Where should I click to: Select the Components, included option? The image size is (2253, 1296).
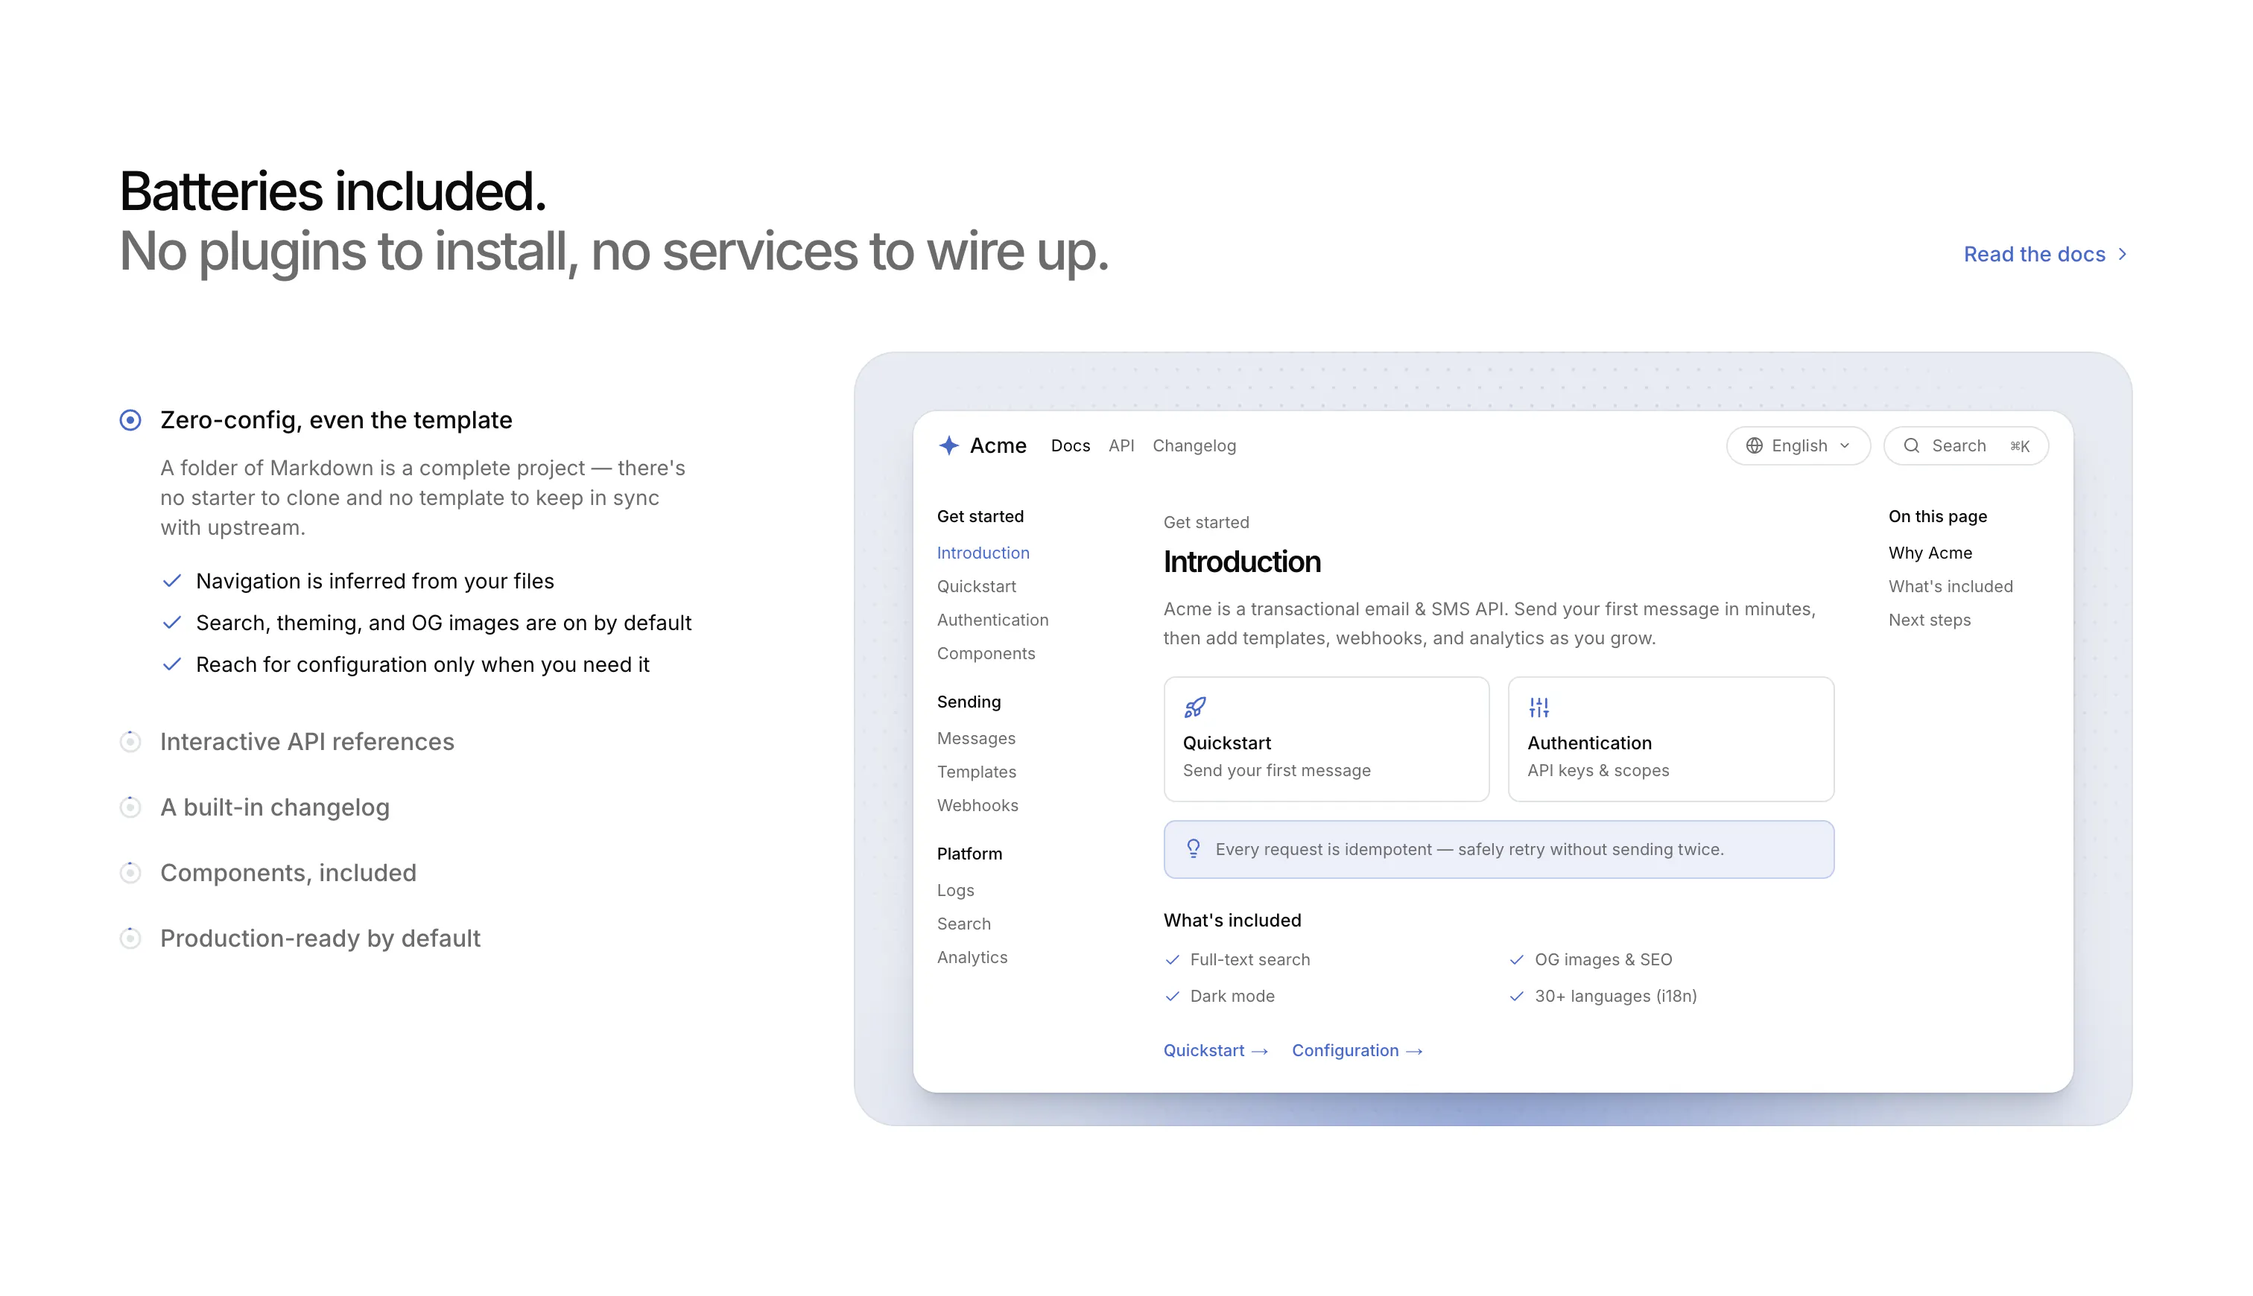coord(268,872)
